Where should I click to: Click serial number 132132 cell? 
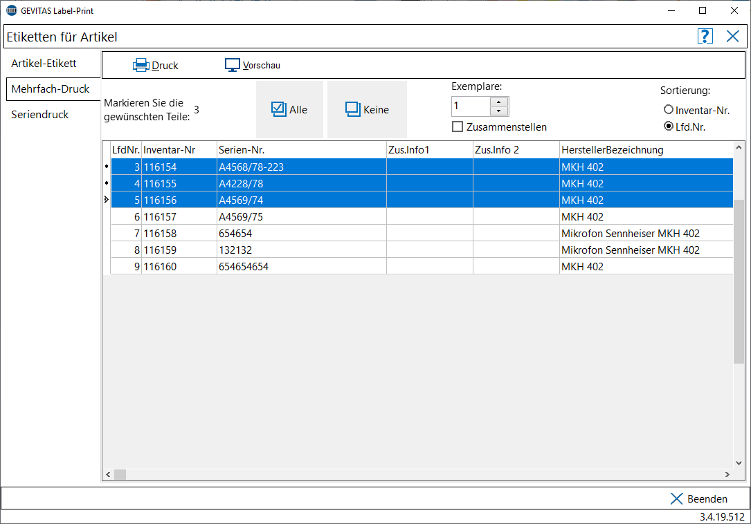pyautogui.click(x=302, y=250)
